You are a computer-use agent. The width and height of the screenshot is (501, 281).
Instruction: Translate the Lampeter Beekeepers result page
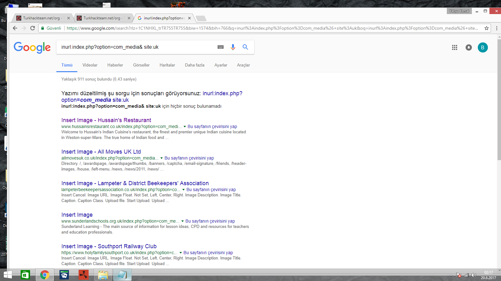[211, 190]
